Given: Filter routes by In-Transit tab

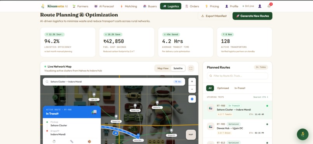Looking at the screenshot, I should click(240, 88).
